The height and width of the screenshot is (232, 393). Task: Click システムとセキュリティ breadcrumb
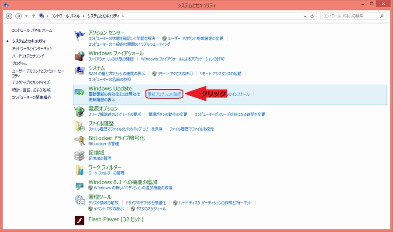[x=103, y=16]
